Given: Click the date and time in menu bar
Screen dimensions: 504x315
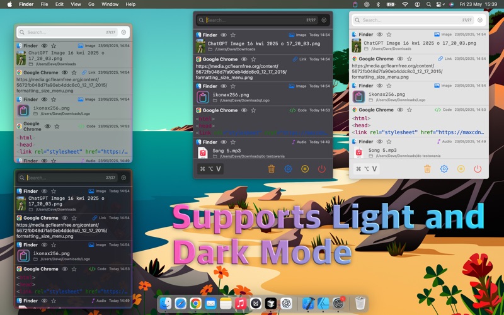Looking at the screenshot, I should click(478, 4).
